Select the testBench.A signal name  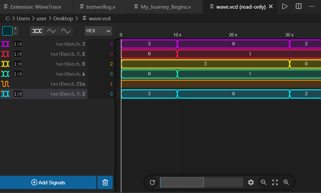pyautogui.click(x=70, y=74)
